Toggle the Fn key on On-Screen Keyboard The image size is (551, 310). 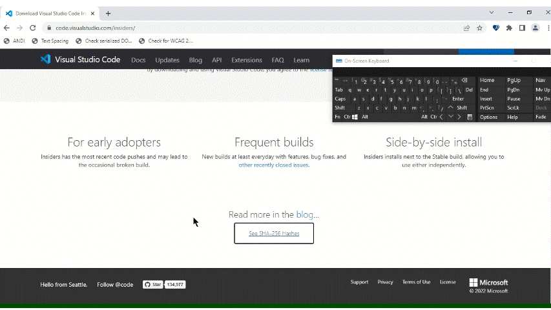[338, 117]
